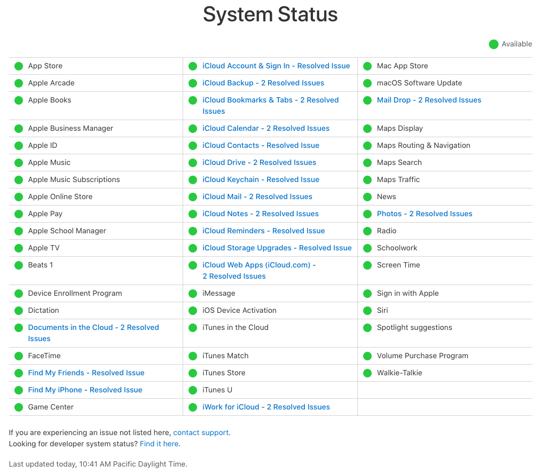The height and width of the screenshot is (473, 549).
Task: Click the macOS Software Update label
Action: point(419,83)
